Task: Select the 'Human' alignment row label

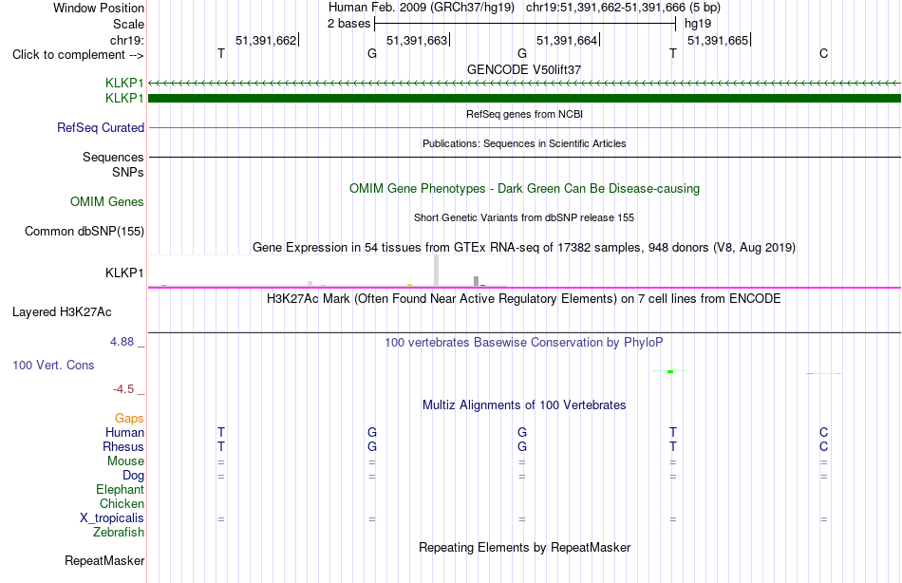Action: tap(124, 433)
